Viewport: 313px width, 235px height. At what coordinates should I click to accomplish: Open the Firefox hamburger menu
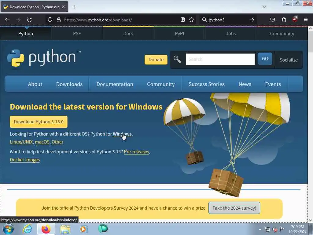pos(306,20)
